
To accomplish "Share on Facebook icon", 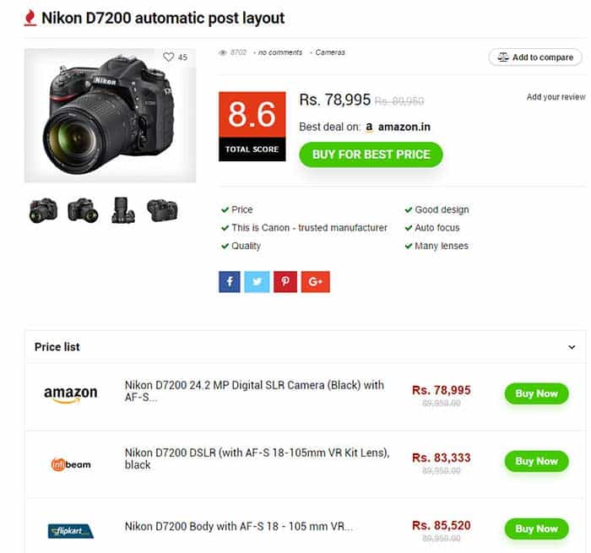I will 229,282.
